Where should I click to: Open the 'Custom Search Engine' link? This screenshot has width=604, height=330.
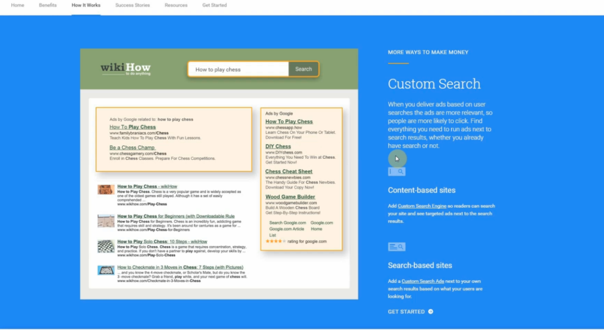[x=422, y=206]
